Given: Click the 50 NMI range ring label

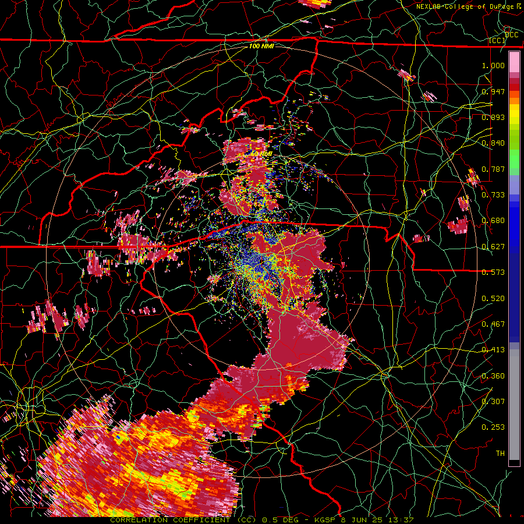Looking at the screenshot, I should (x=261, y=154).
